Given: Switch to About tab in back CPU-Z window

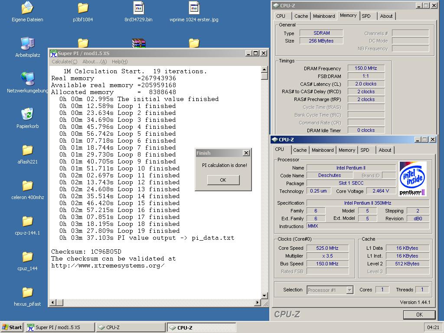Looking at the screenshot, I should 386,16.
